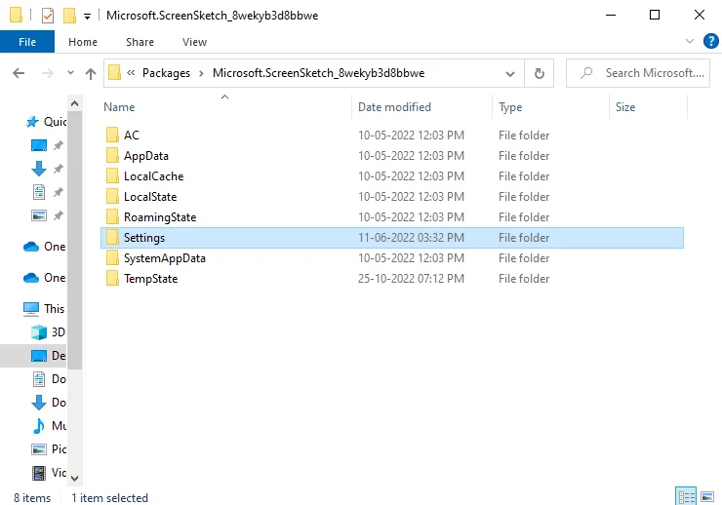Open the address bar history dropdown
Viewport: 722px width, 505px height.
click(x=509, y=73)
